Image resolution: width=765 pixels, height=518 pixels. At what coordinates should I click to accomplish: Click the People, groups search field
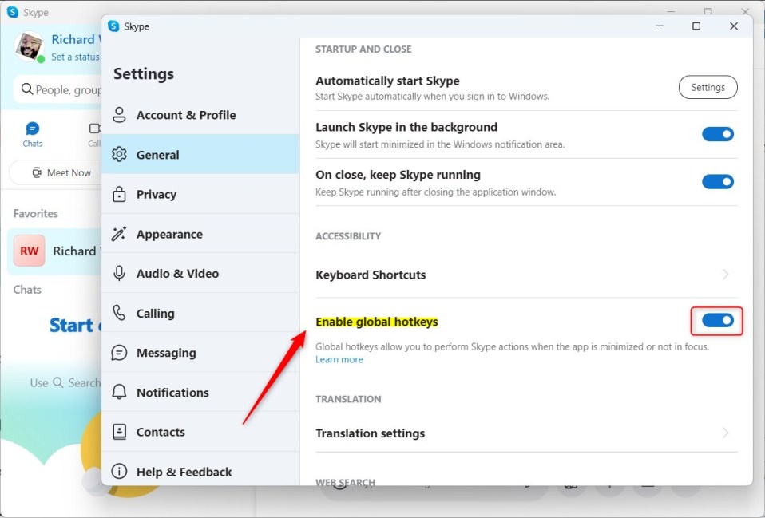[x=57, y=89]
